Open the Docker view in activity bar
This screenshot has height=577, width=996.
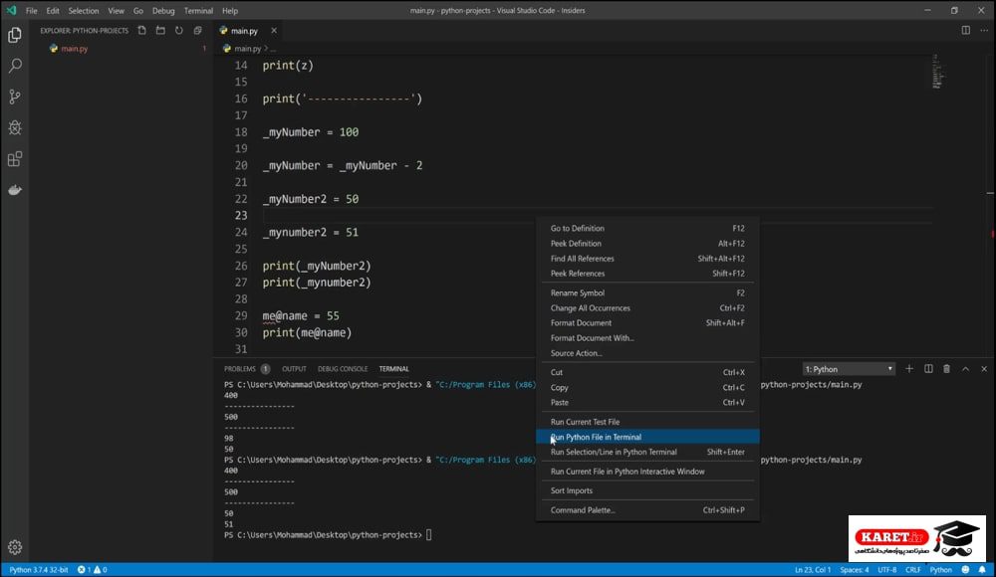[15, 190]
